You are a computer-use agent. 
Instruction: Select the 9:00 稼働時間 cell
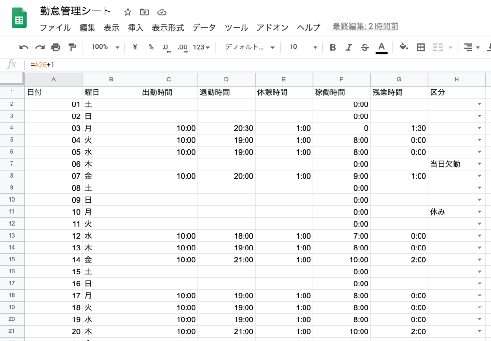point(341,176)
